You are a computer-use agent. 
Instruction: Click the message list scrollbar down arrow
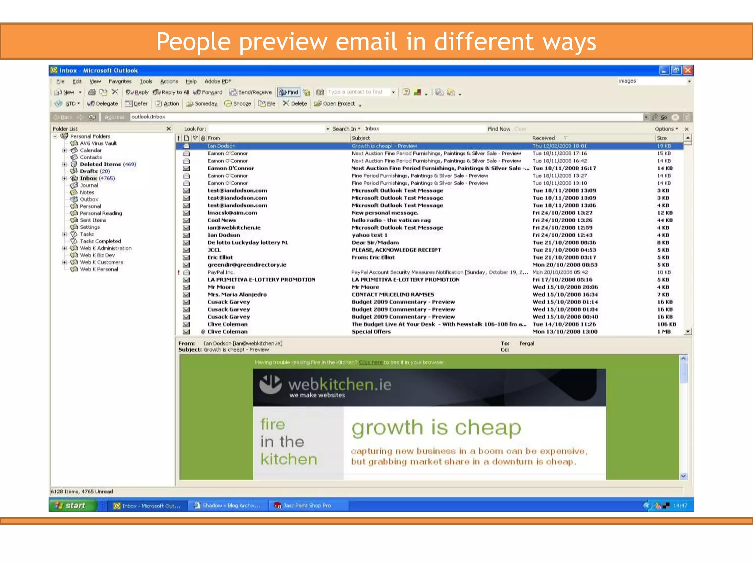(688, 331)
